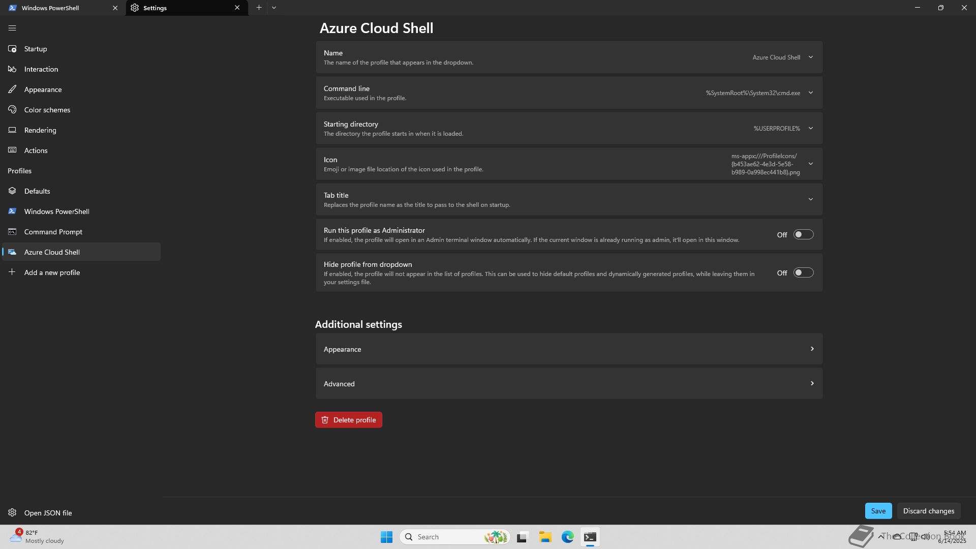Image resolution: width=976 pixels, height=549 pixels.
Task: Open the new tab profiles dropdown arrow
Action: coord(274,8)
